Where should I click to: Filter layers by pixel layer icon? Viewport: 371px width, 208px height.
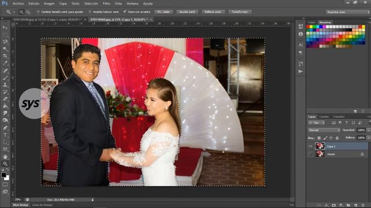click(334, 122)
